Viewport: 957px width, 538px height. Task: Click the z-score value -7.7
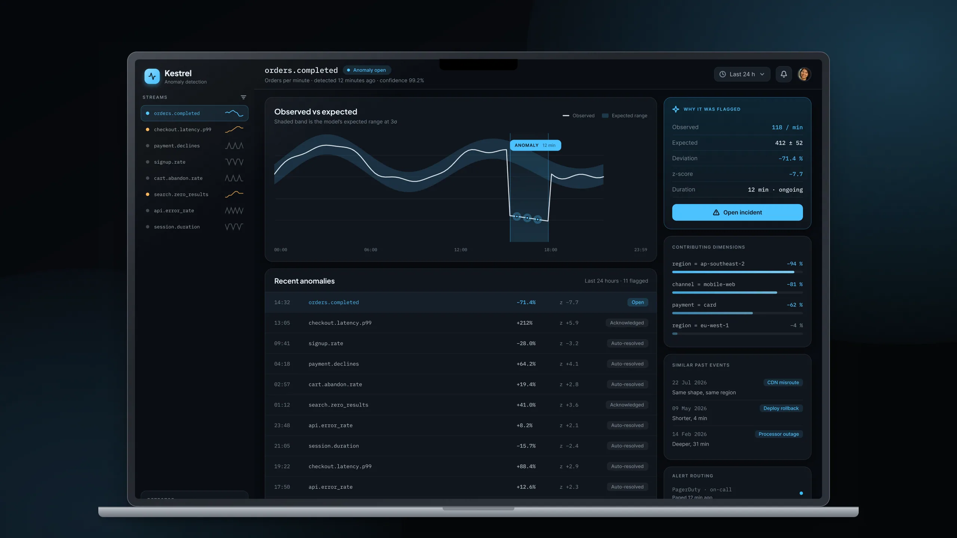click(x=796, y=174)
